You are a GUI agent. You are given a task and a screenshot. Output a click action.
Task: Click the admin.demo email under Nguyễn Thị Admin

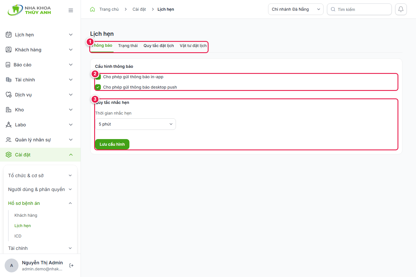click(x=42, y=269)
